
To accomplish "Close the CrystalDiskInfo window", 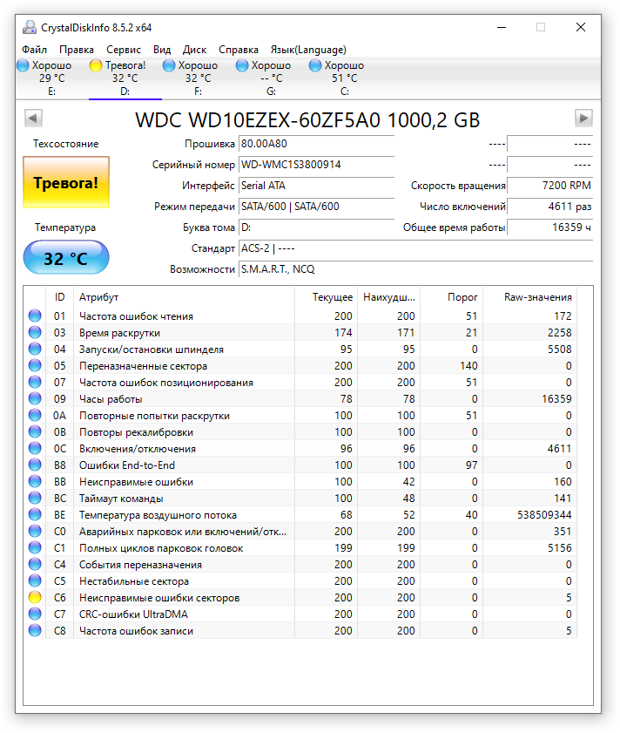I will click(x=581, y=27).
